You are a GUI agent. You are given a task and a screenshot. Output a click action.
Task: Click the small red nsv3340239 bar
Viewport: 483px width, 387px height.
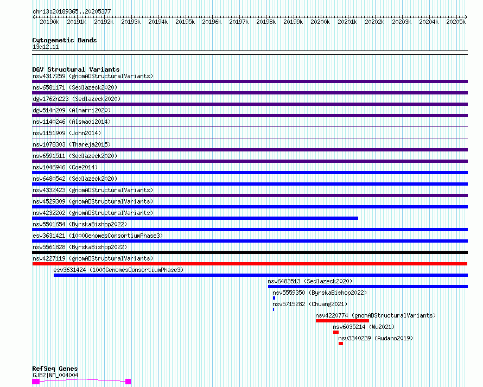[x=341, y=344]
